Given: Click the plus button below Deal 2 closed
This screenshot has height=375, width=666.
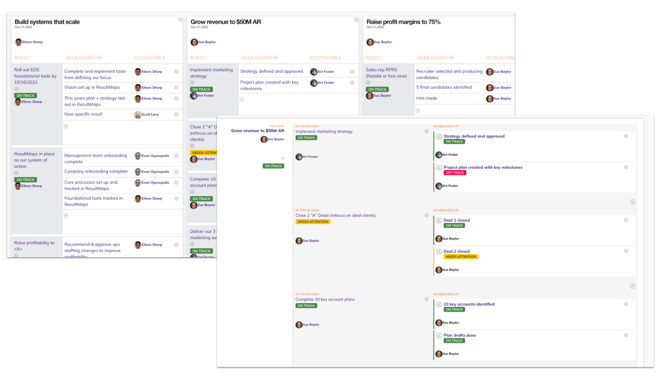Looking at the screenshot, I should tap(634, 286).
